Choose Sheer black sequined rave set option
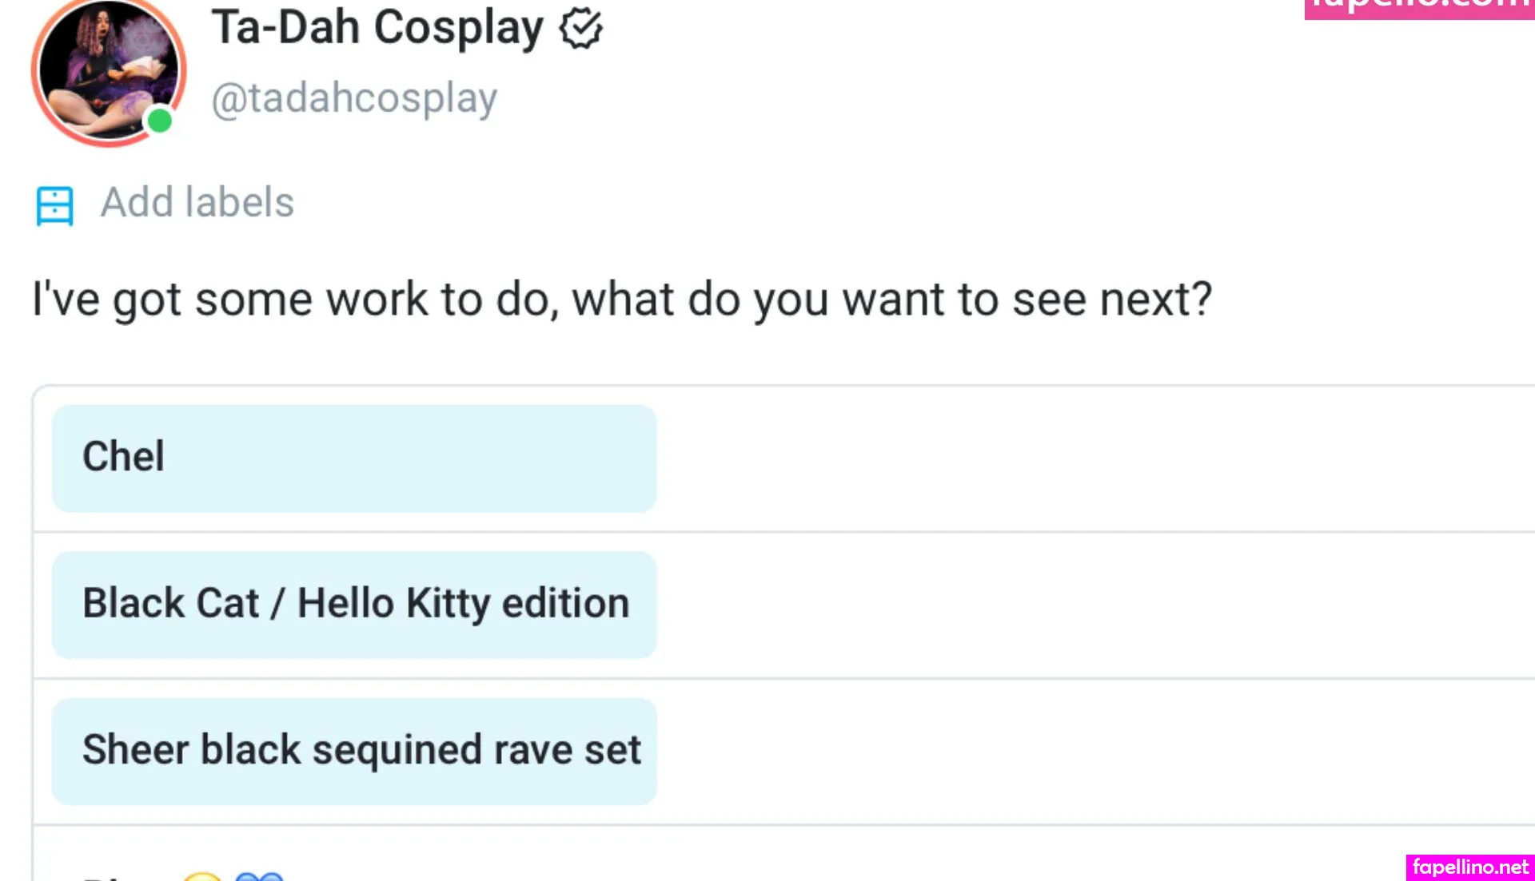This screenshot has height=881, width=1535. (x=353, y=751)
